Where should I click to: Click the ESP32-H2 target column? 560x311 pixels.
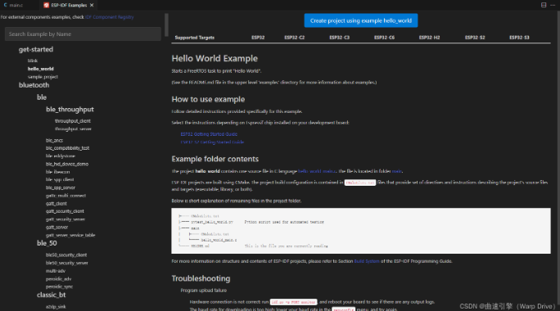429,38
